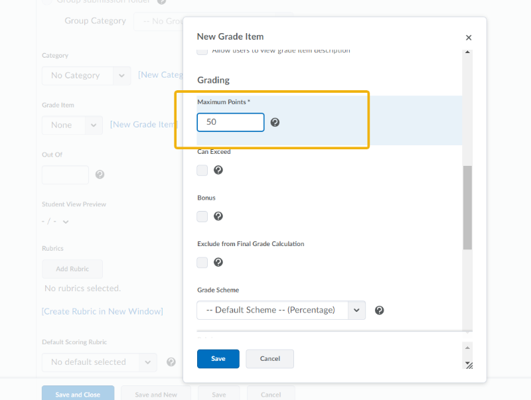
Task: Tick Exclude from Final Grade Calculation checkbox
Action: 202,263
